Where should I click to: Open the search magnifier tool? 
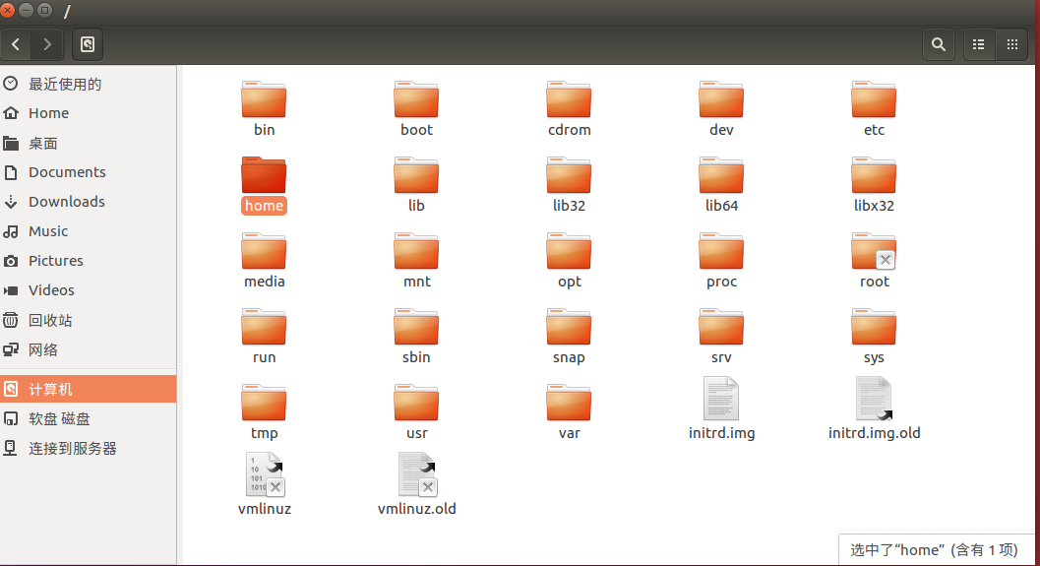click(938, 44)
